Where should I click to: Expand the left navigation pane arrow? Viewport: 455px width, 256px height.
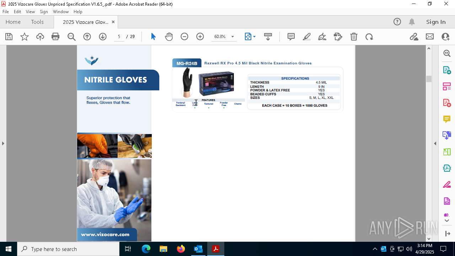click(x=3, y=143)
